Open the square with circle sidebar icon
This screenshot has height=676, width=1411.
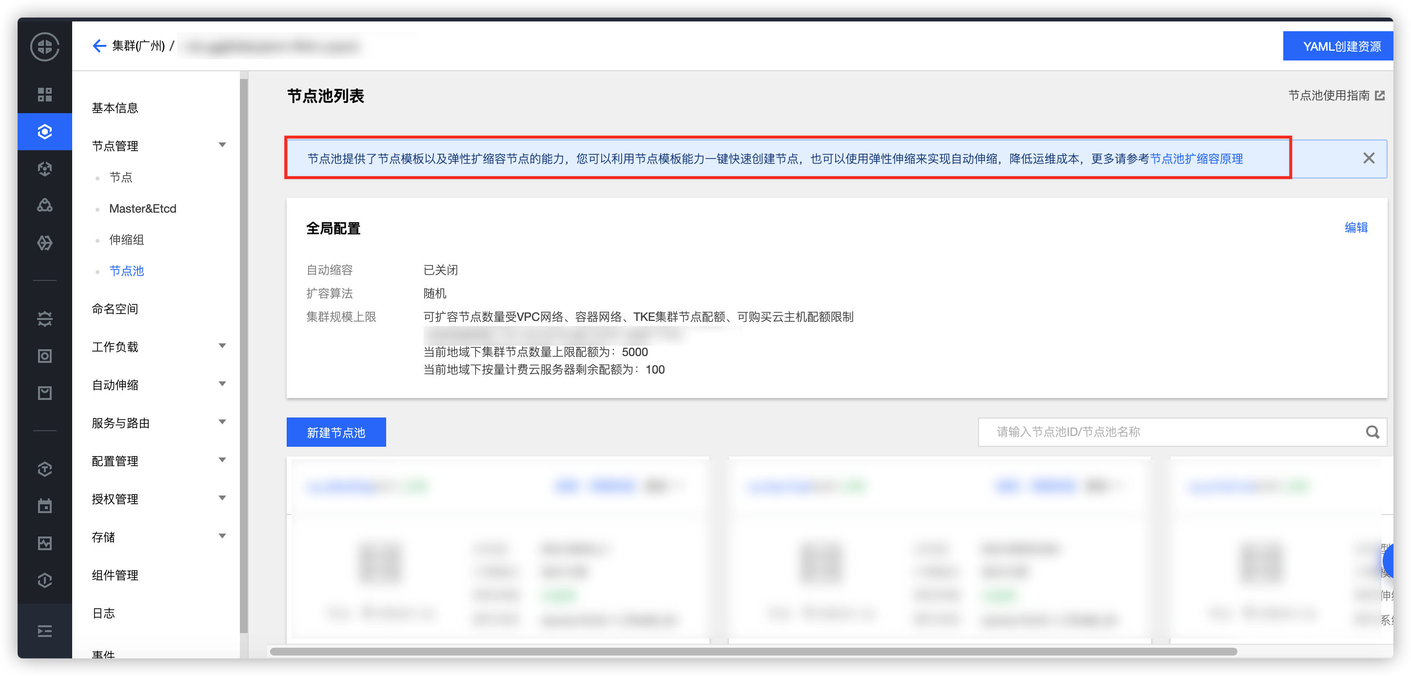(45, 356)
